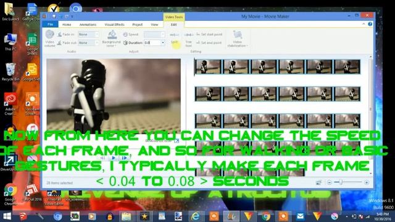View the preview in full screen
Screen dimensions: 395x222
[x=177, y=141]
